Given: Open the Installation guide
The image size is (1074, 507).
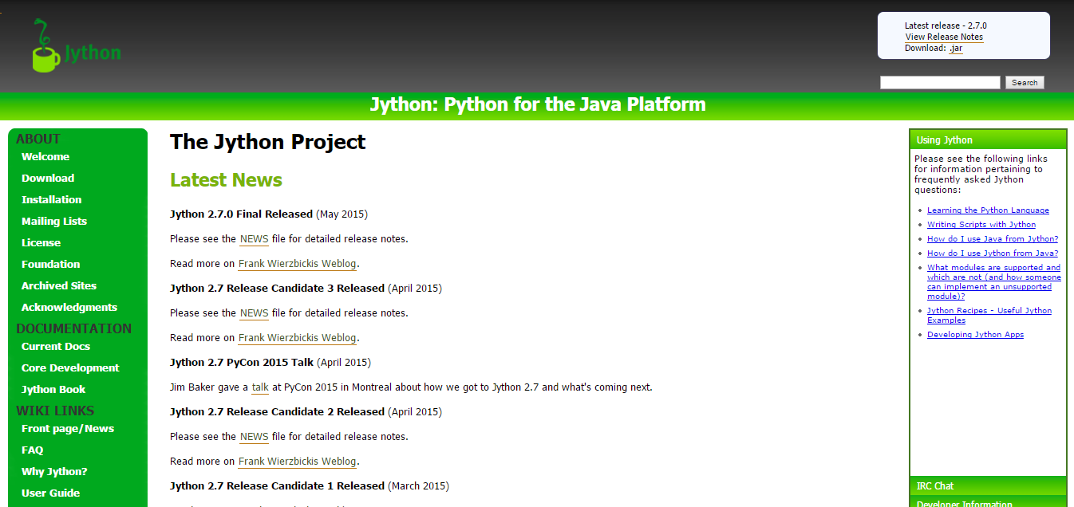Looking at the screenshot, I should point(51,199).
